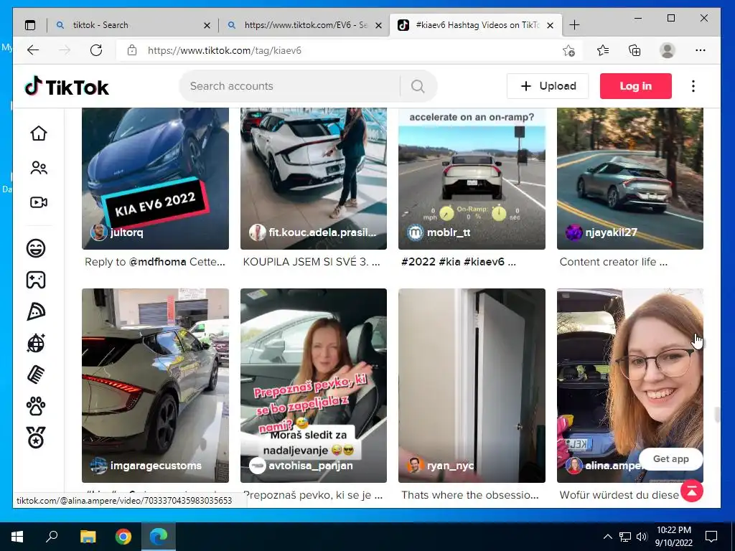Select the Food pizza slice category icon
Screen dimensions: 735x551
[36, 311]
